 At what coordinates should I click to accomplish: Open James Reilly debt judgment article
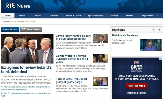73,37
